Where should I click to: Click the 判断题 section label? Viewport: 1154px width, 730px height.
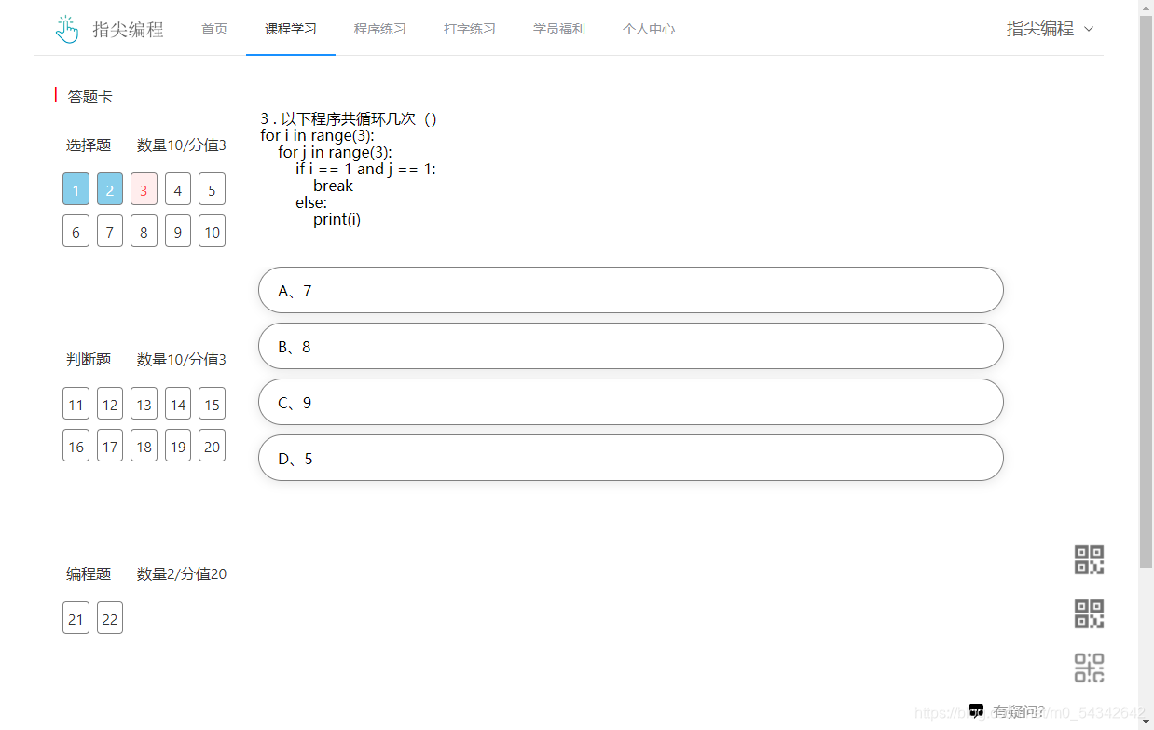click(89, 359)
